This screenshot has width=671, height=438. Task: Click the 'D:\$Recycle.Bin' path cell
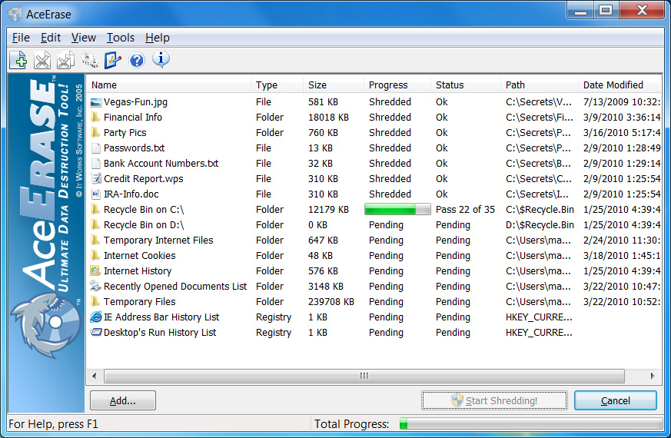point(540,225)
